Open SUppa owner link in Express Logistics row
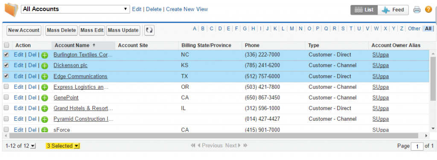437x160 pixels. pyautogui.click(x=380, y=87)
